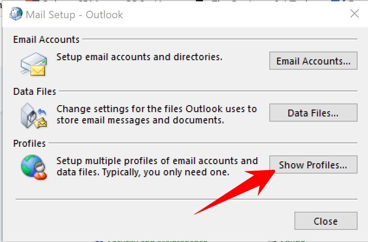Click the Profiles globe and user icon
368x242 pixels.
point(34,167)
